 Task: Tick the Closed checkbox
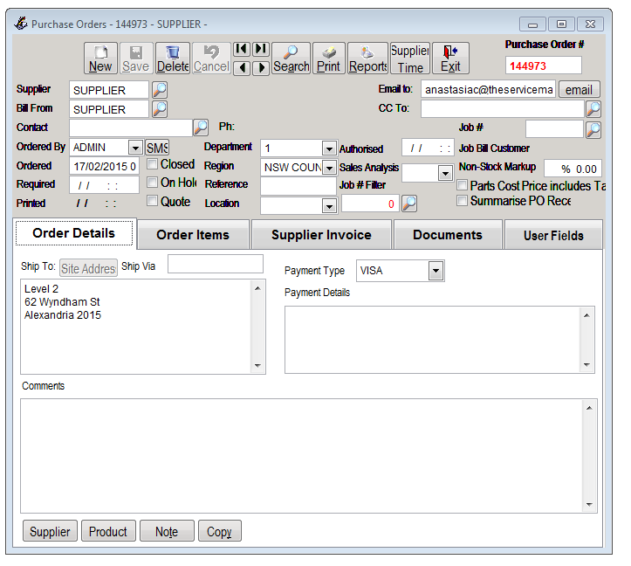(153, 164)
